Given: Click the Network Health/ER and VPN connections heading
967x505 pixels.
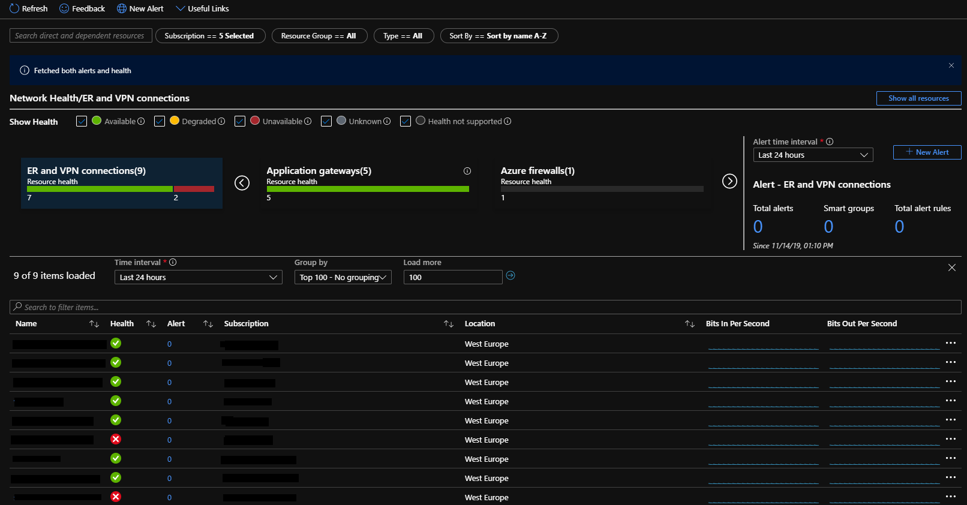Looking at the screenshot, I should (100, 98).
